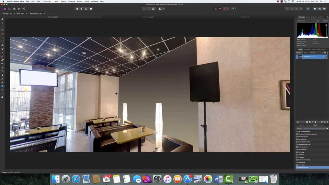Screen dimensions: 329x185
Task: Select the Restaurant.jpg document tab
Action: pyautogui.click(x=53, y=17)
